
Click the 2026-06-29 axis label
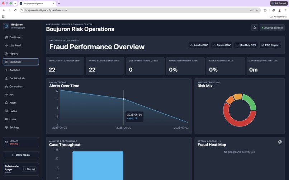(x=60, y=127)
